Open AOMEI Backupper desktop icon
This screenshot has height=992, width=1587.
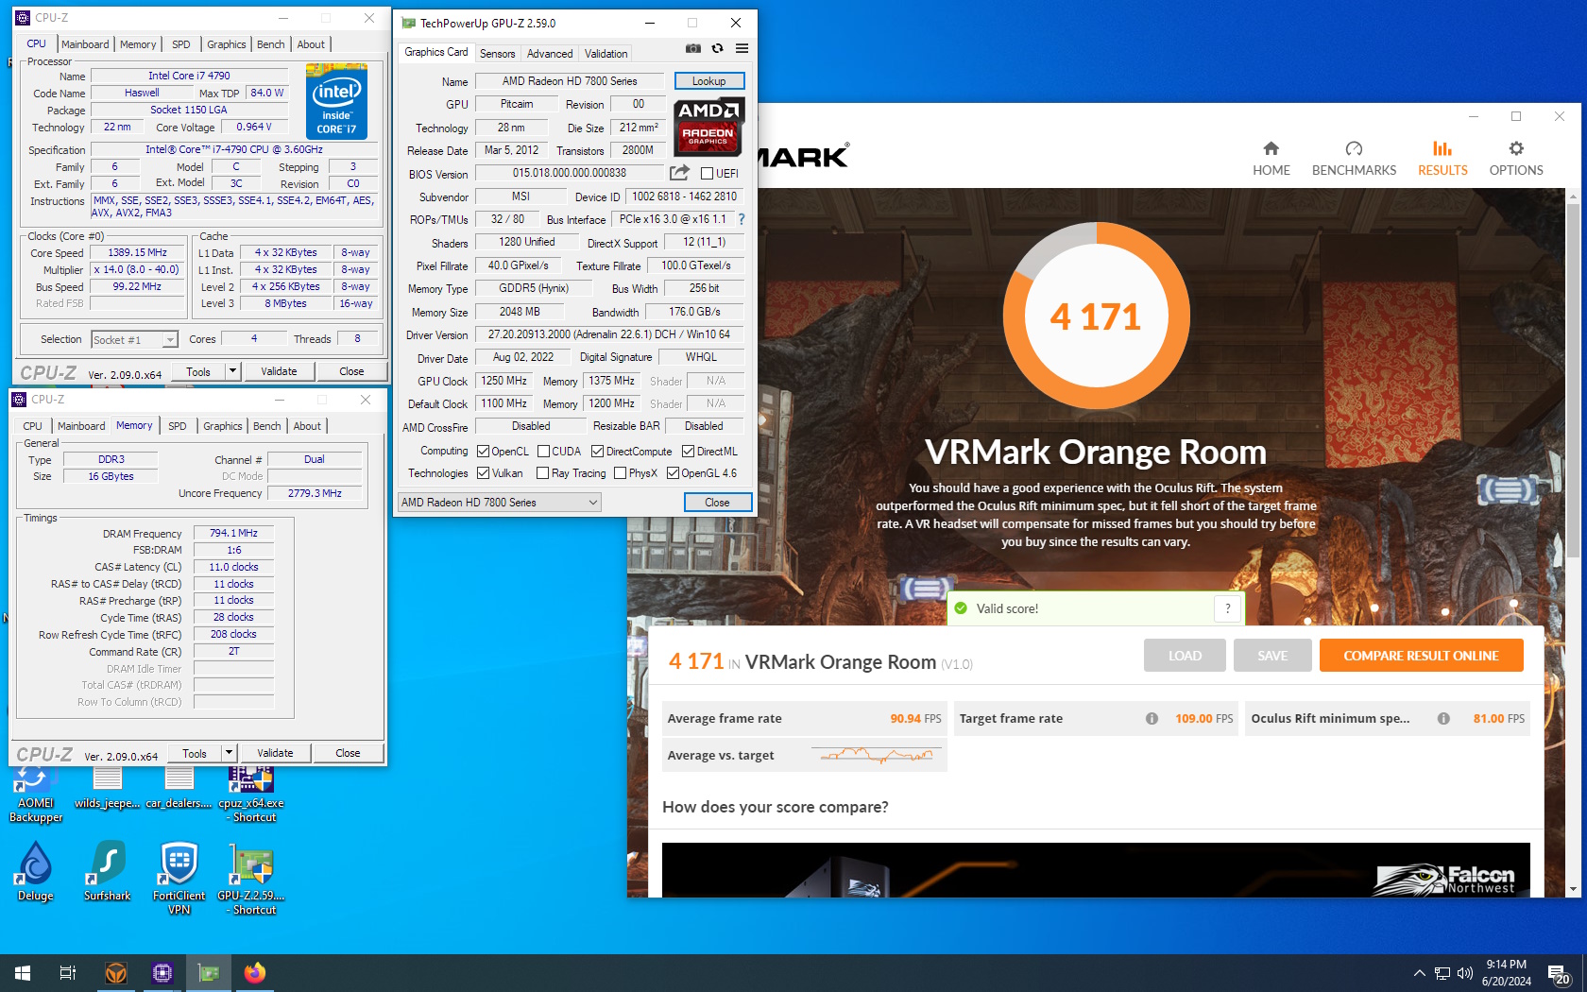[36, 794]
